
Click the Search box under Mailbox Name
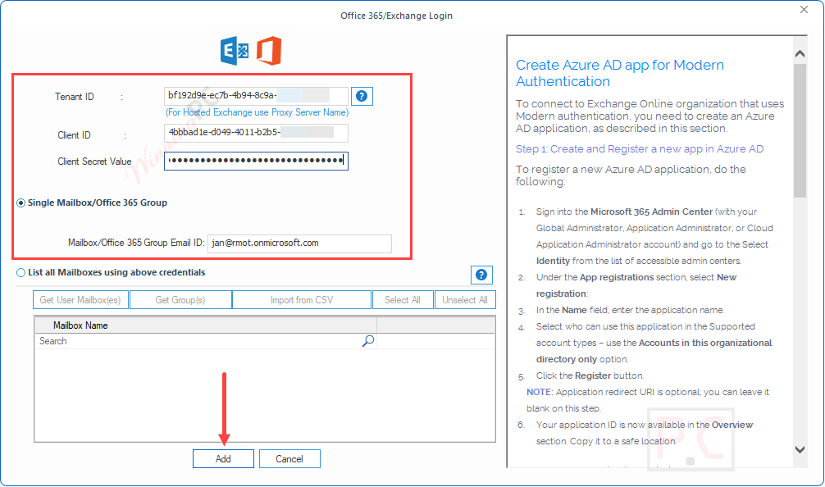(x=164, y=340)
